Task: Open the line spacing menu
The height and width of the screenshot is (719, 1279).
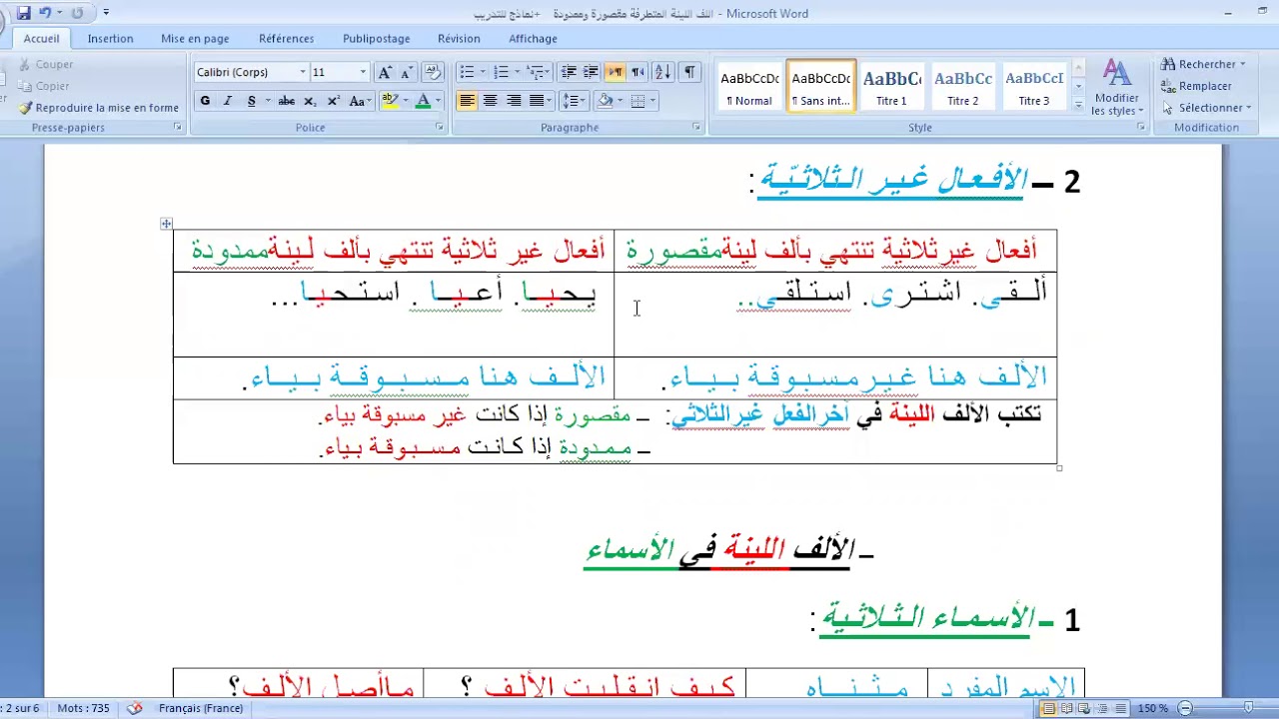Action: 573,101
